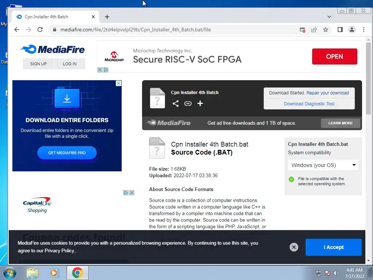Copy link using the chain icon
373x280 pixels.
point(188,103)
